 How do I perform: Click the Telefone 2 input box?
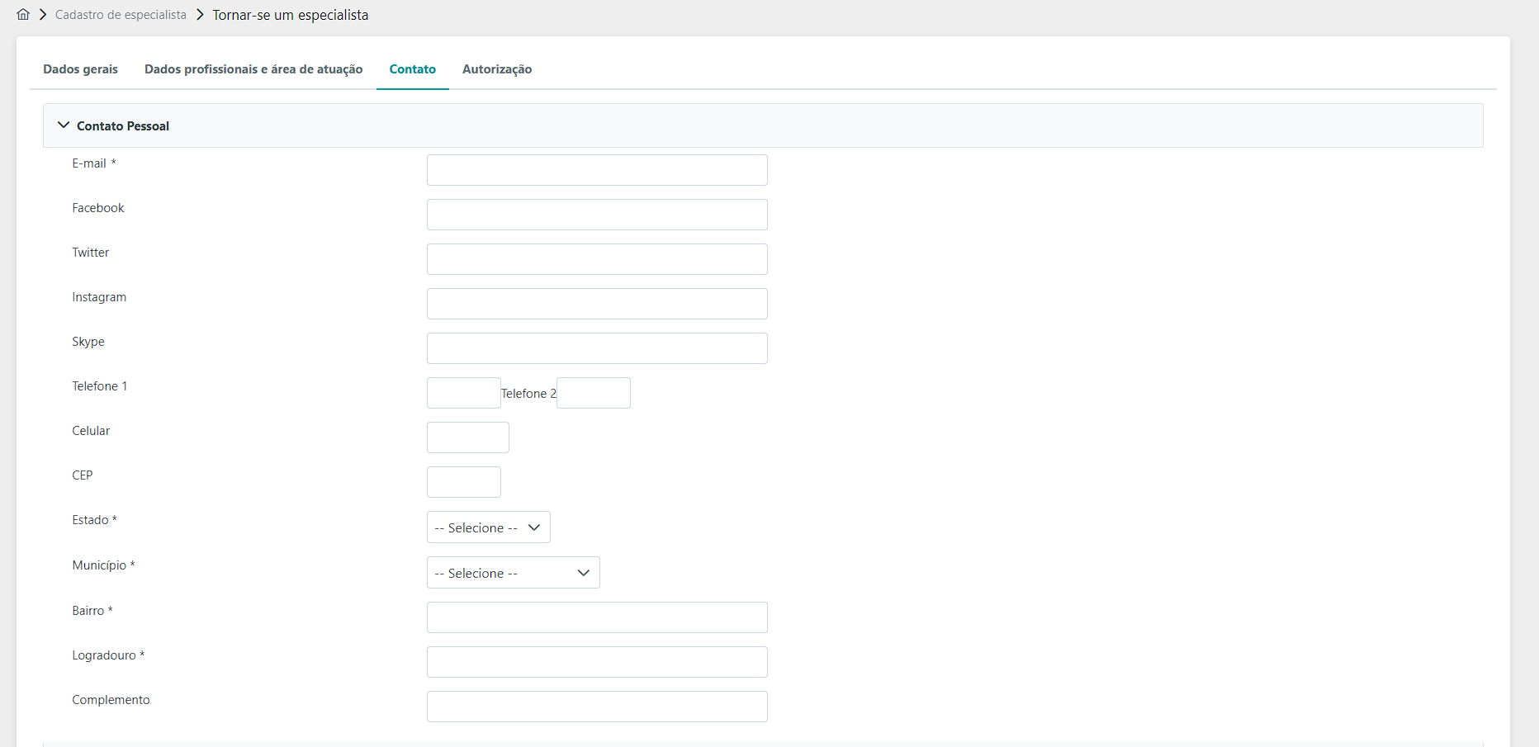pos(593,393)
